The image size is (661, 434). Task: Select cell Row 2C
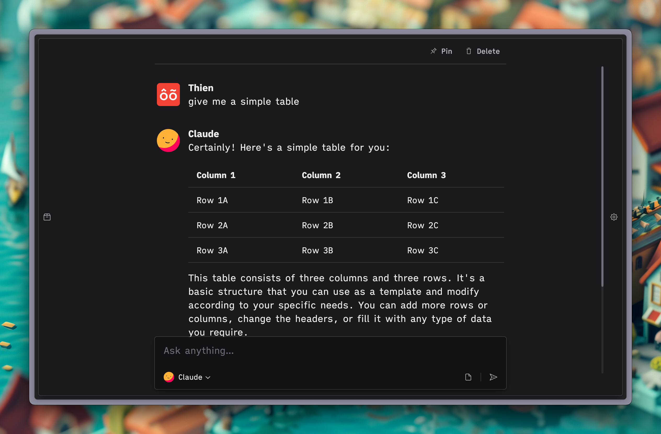coord(423,225)
